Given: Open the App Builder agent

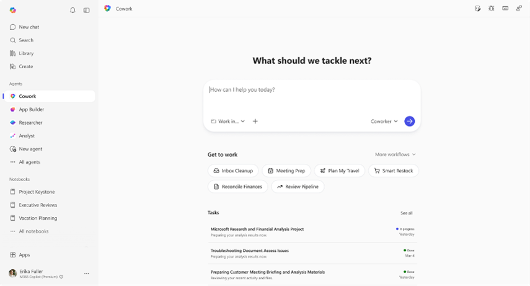Looking at the screenshot, I should coord(49,110).
